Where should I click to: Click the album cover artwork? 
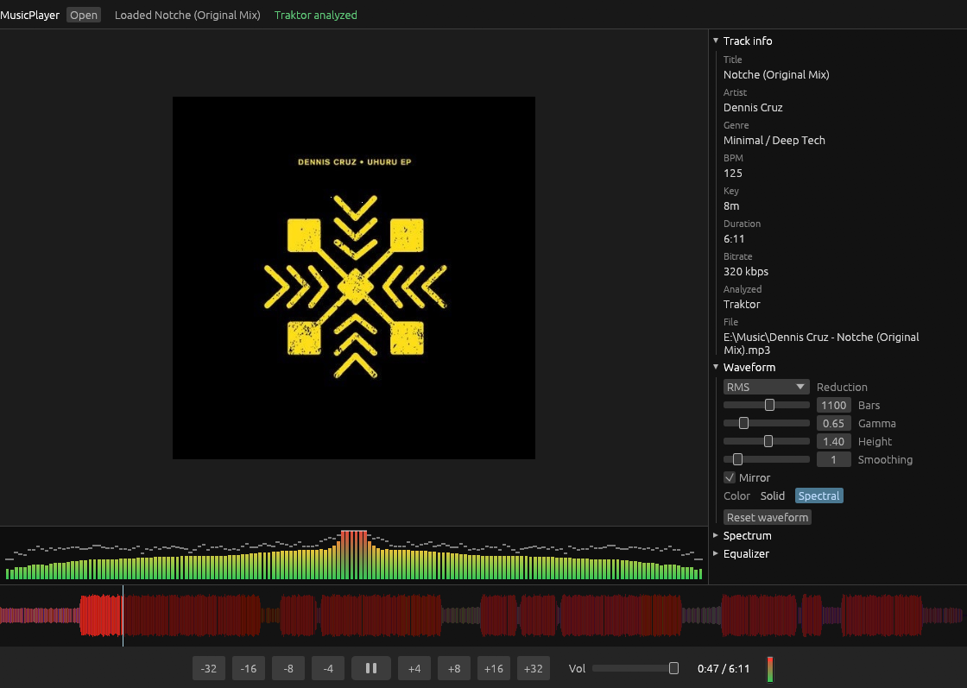click(x=354, y=277)
